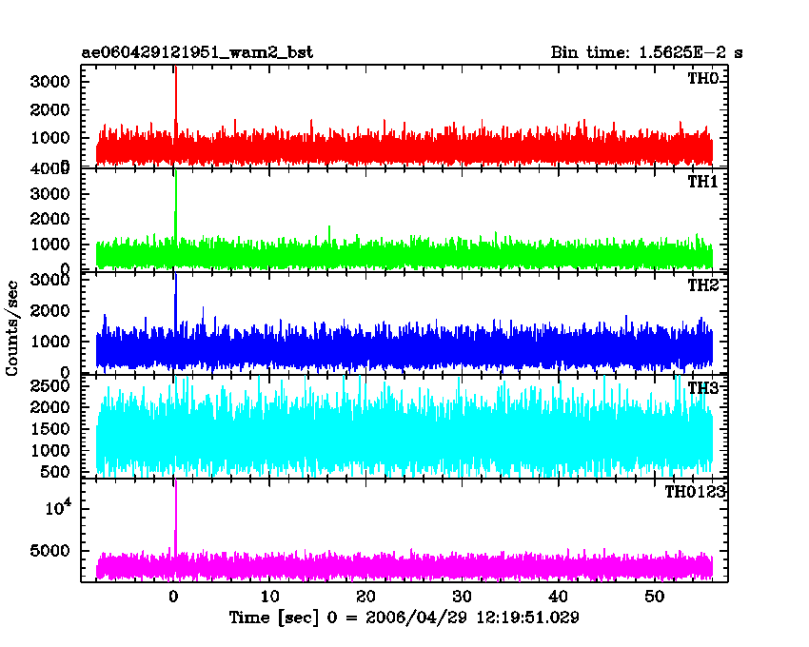Click the x-axis tick label 10
Viewport: 809px width, 647px height.
click(270, 597)
